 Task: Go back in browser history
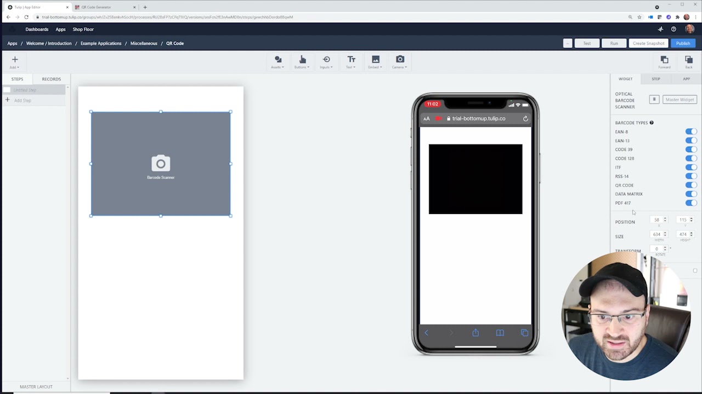pyautogui.click(x=8, y=17)
